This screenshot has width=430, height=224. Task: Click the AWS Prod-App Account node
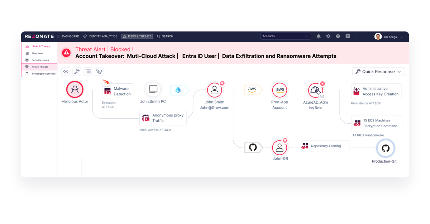279,90
